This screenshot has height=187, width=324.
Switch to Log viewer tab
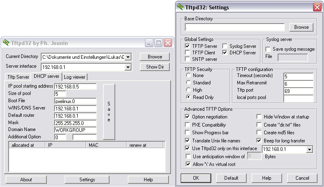point(74,77)
